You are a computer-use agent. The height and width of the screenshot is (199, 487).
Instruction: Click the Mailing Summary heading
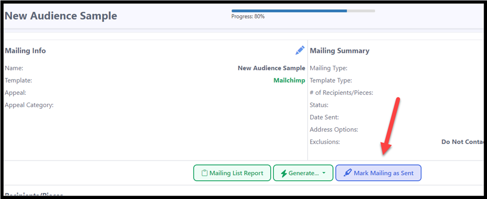click(x=340, y=51)
